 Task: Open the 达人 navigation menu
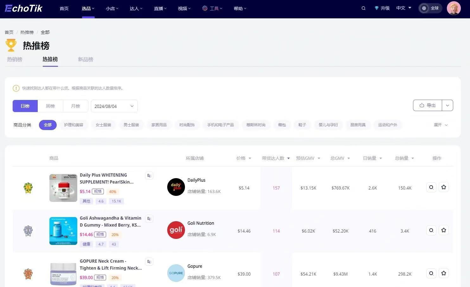click(136, 9)
